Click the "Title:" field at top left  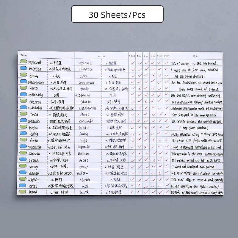(x=24, y=55)
